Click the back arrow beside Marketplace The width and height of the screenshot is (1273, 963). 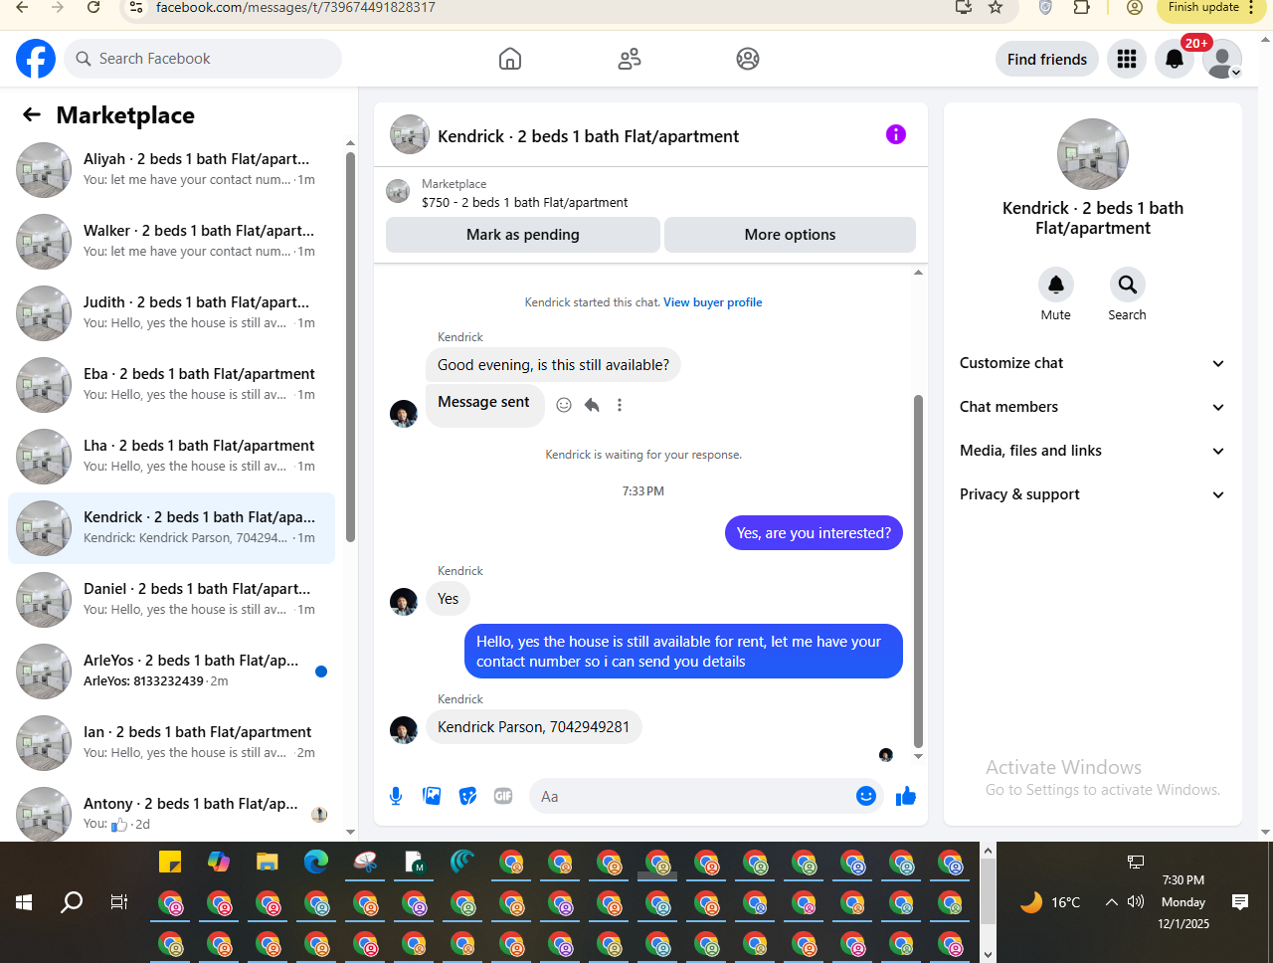pos(32,115)
